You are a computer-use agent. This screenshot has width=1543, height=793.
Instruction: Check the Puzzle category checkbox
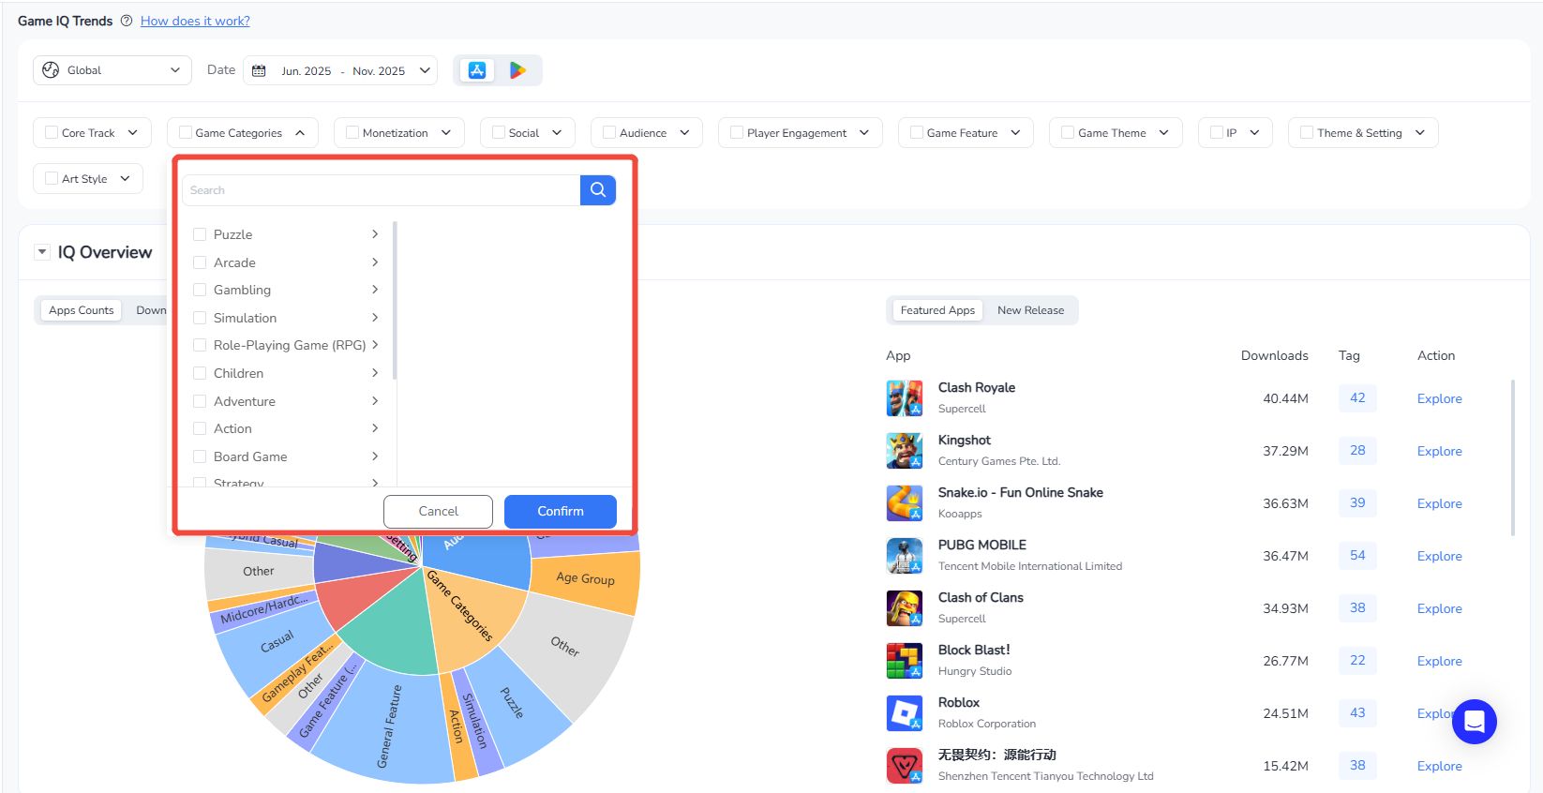point(200,234)
